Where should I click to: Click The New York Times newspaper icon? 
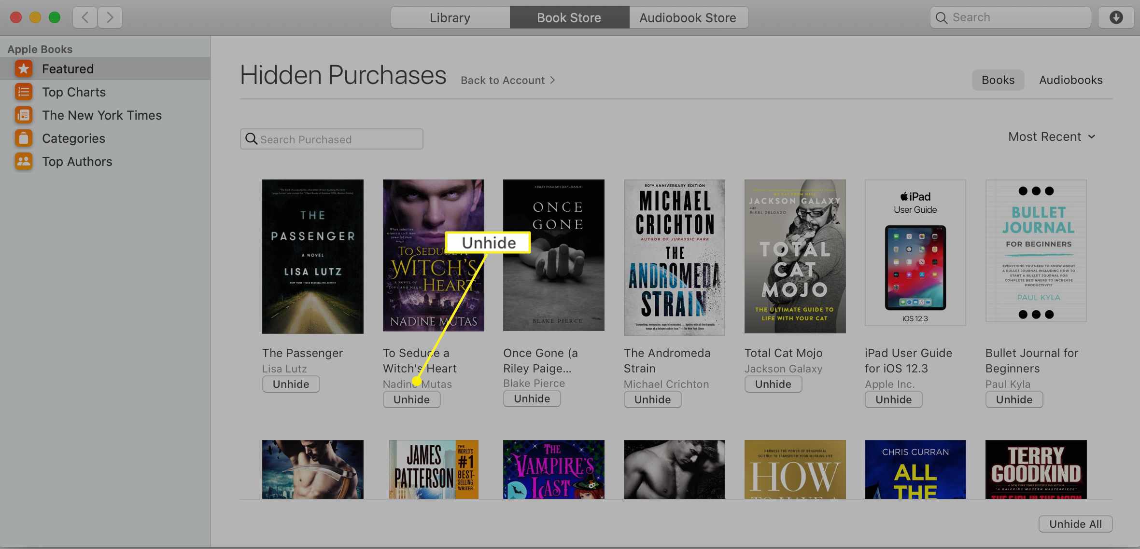coord(23,115)
